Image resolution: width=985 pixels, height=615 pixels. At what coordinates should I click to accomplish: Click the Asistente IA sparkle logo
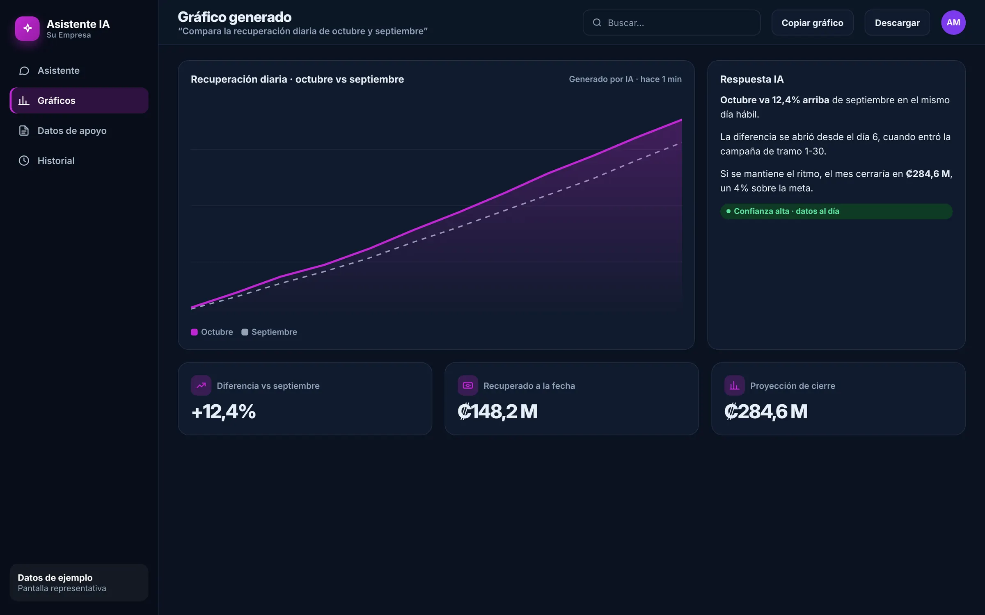click(27, 28)
